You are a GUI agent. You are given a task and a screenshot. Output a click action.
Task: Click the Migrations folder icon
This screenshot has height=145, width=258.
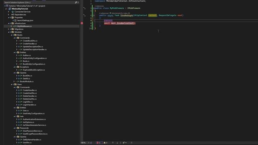[12, 29]
